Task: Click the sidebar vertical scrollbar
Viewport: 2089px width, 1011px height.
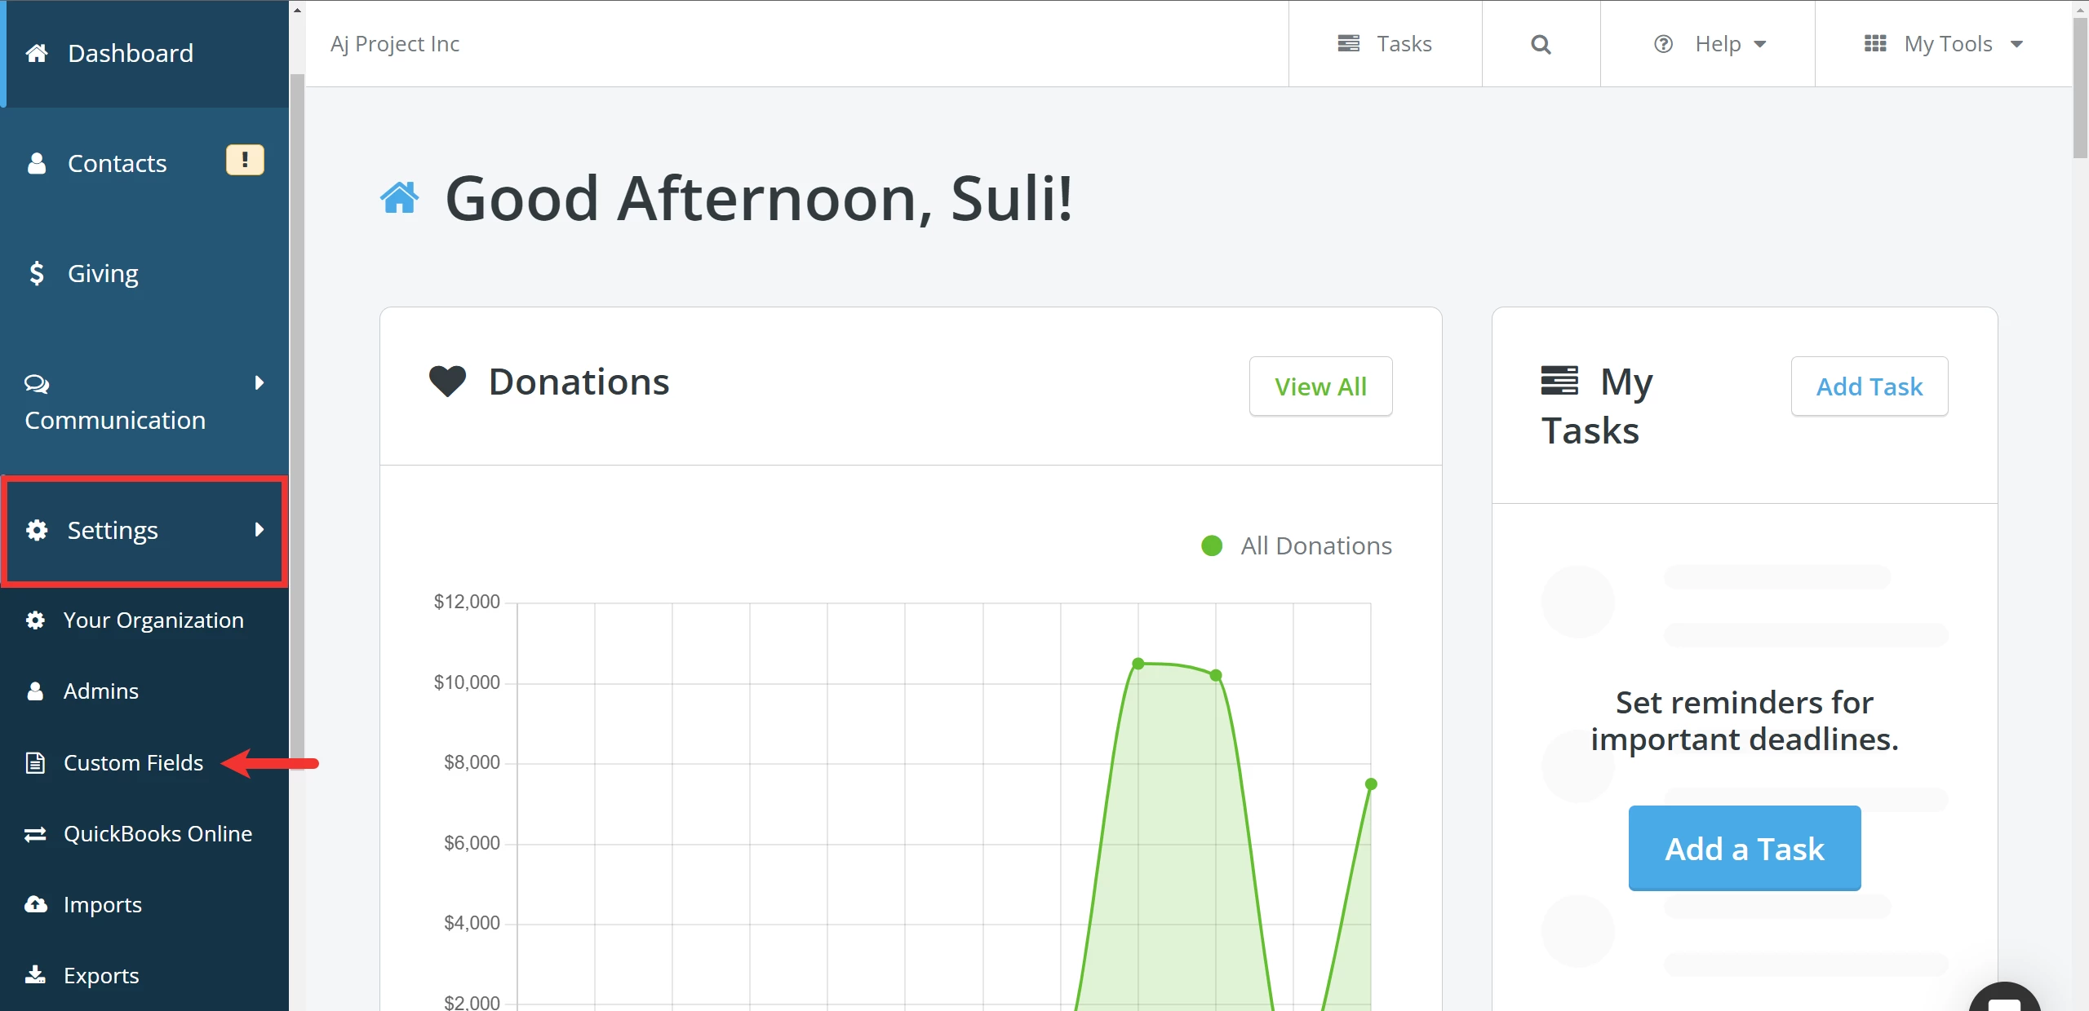Action: point(297,408)
